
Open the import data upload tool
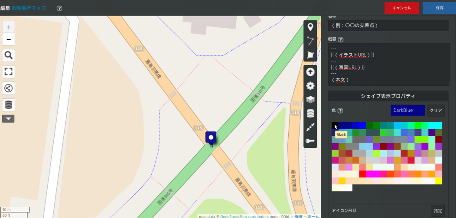tap(310, 72)
